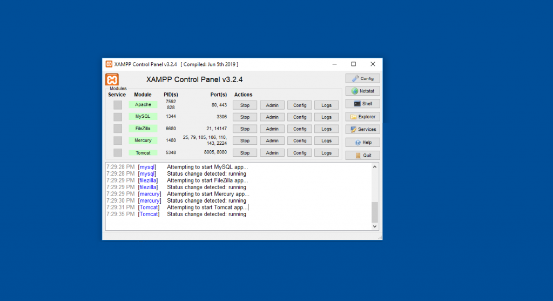Click log line 'Attempting to start MySQL app...'
The height and width of the screenshot is (301, 553).
(207, 167)
